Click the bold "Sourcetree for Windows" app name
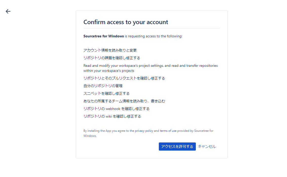 pos(104,36)
